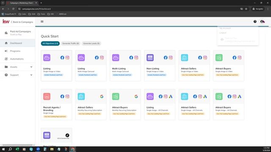Click the Attract Sellers Single Image or Video title
This screenshot has width=271, height=152.
tap(188, 68)
